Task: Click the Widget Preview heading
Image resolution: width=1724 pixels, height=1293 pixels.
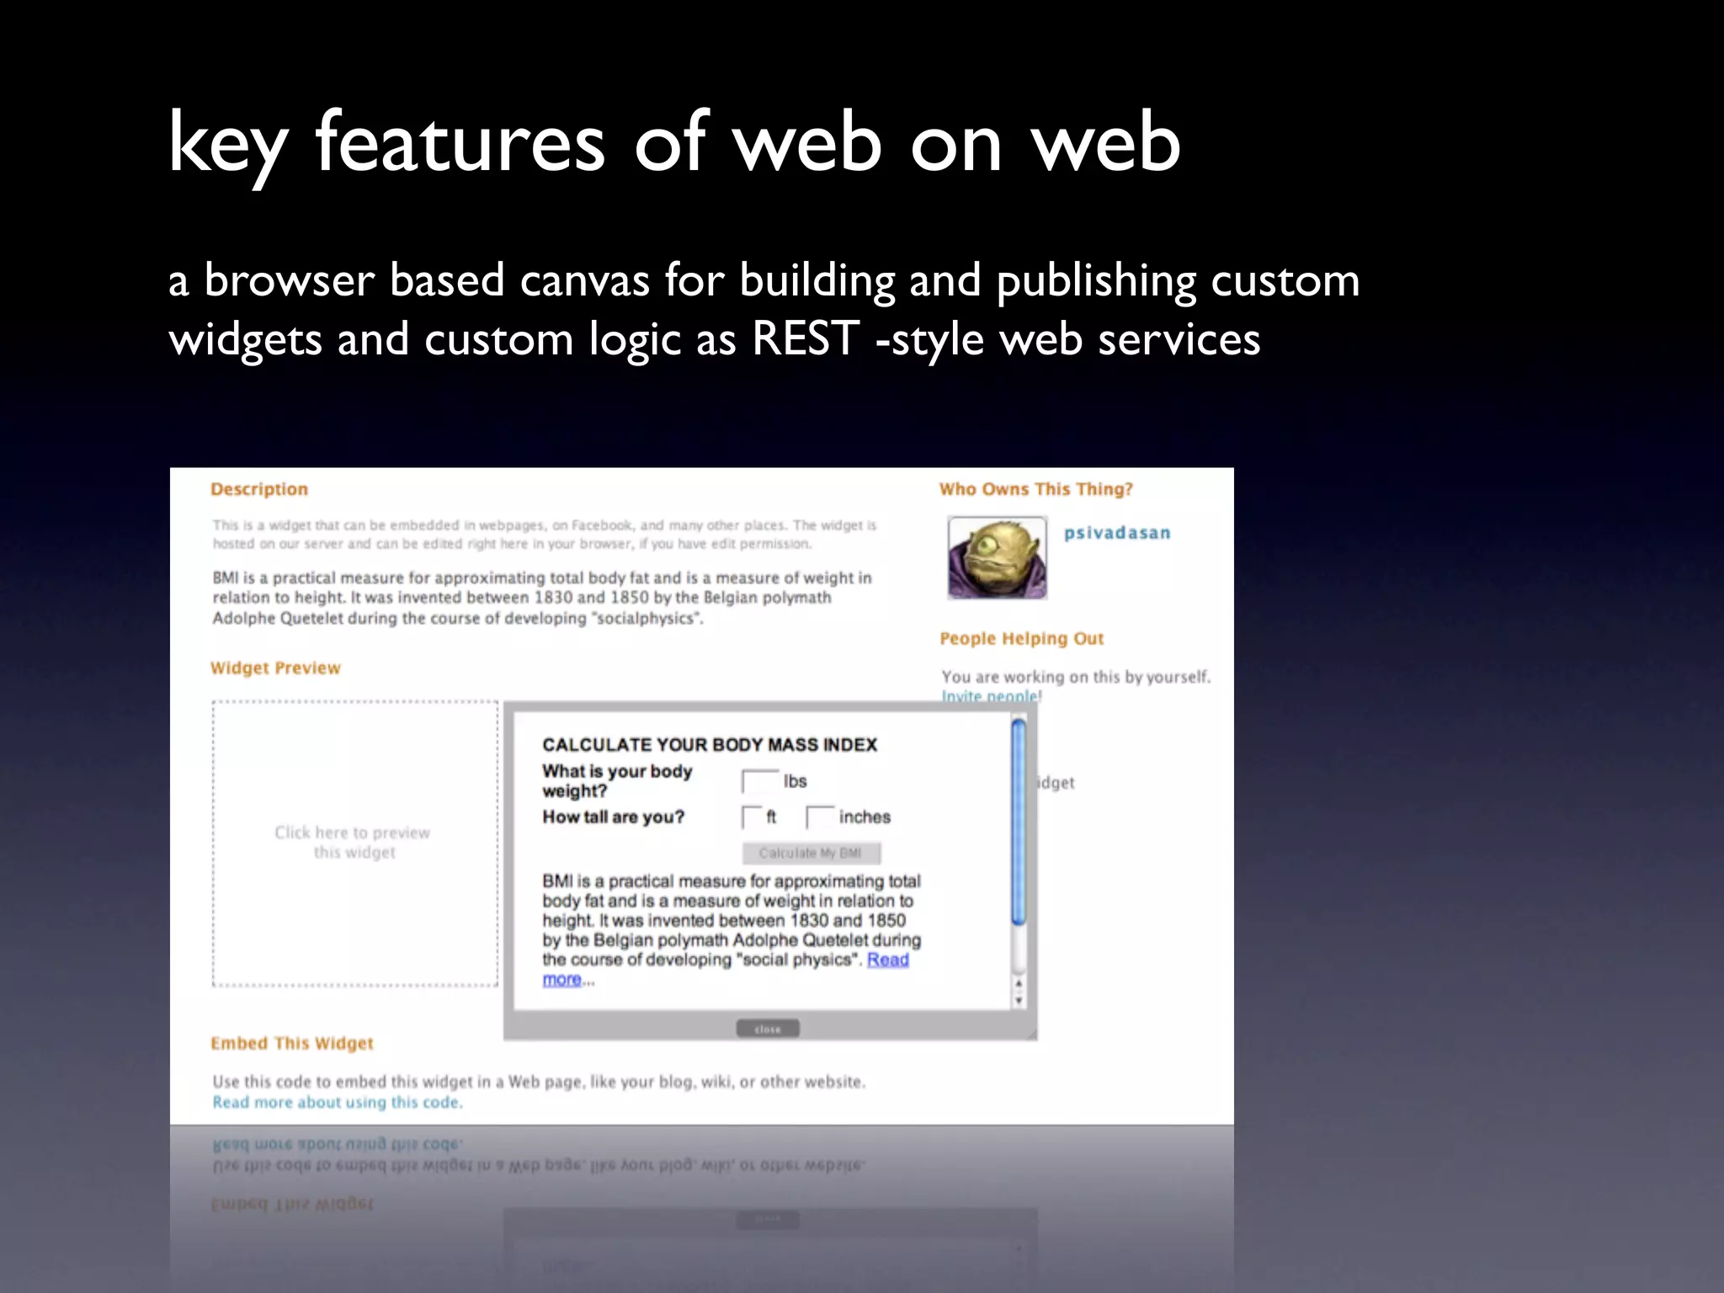Action: 275,668
